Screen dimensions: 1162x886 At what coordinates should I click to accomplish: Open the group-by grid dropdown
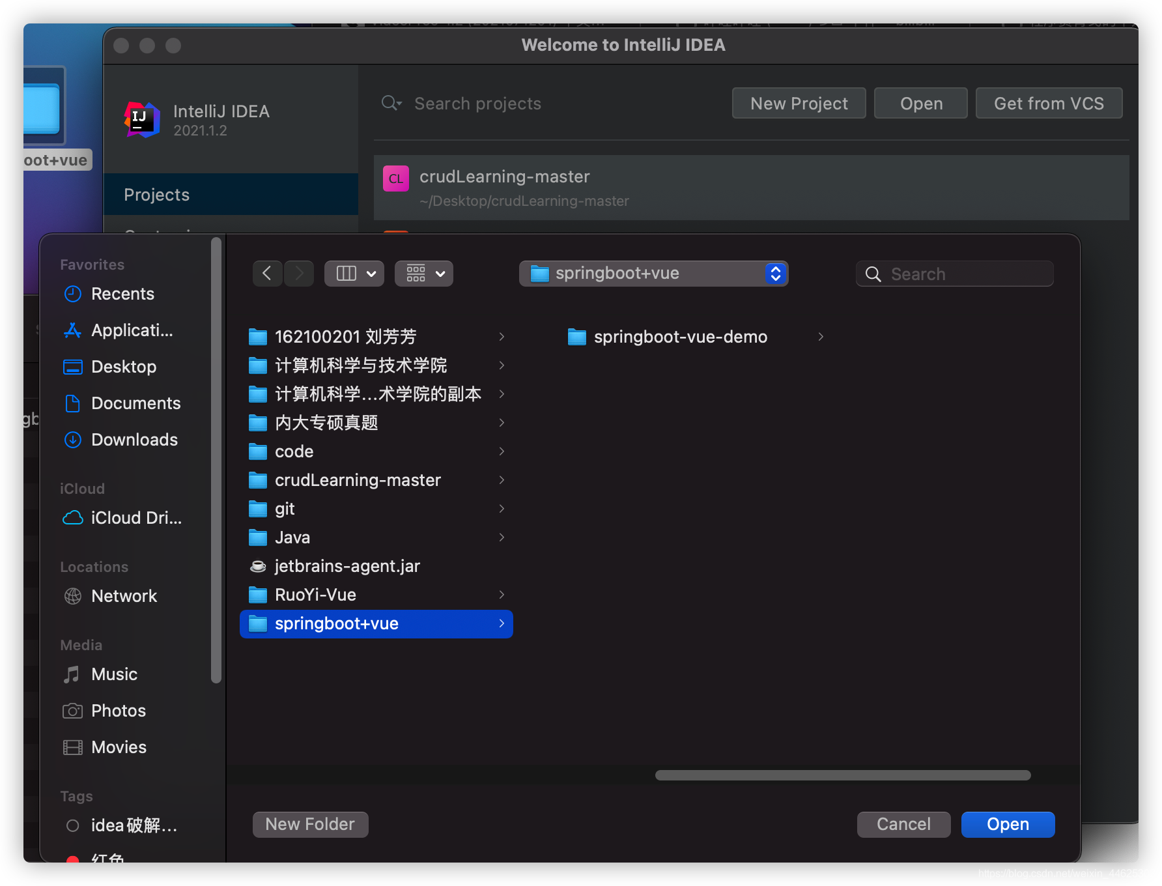[x=424, y=274]
